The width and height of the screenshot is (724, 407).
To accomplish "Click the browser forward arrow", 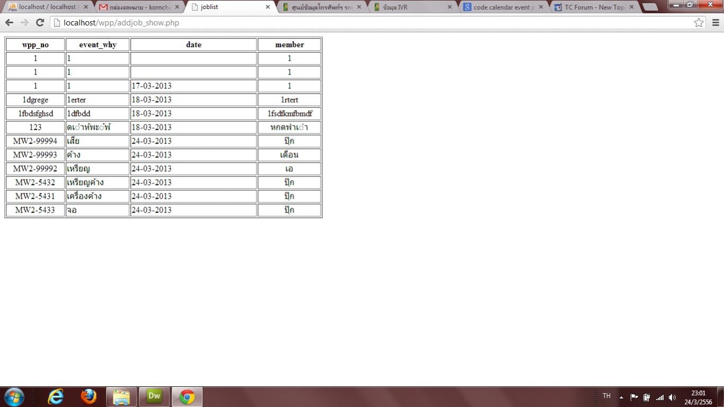I will tap(24, 23).
